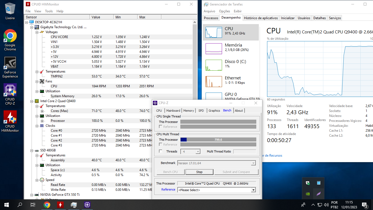Image resolution: width=373 pixels, height=210 pixels.
Task: Open taskbar search magnifier
Action: tap(20, 205)
